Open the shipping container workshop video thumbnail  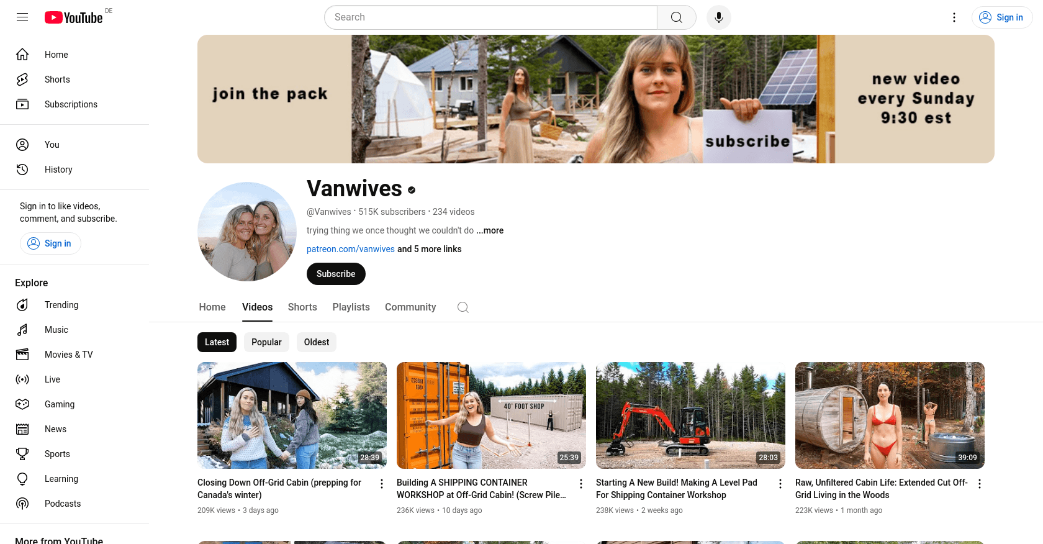[491, 415]
